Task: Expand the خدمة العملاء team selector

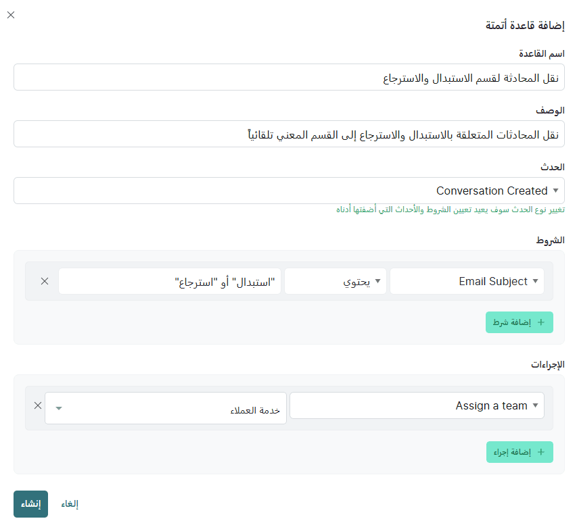Action: 166,408
